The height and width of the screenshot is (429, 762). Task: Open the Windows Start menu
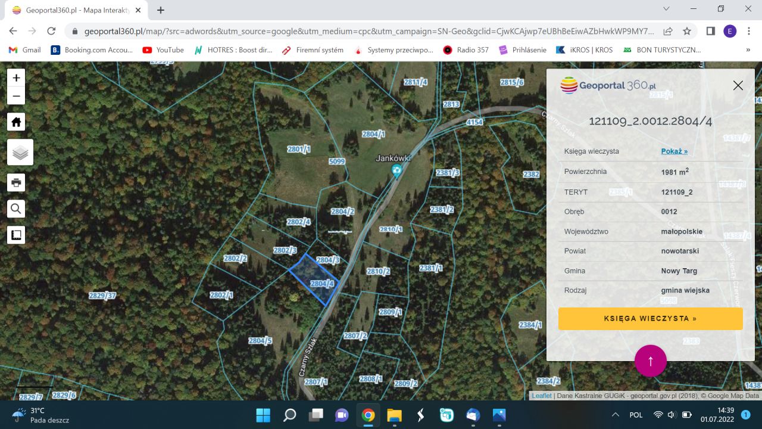click(263, 415)
